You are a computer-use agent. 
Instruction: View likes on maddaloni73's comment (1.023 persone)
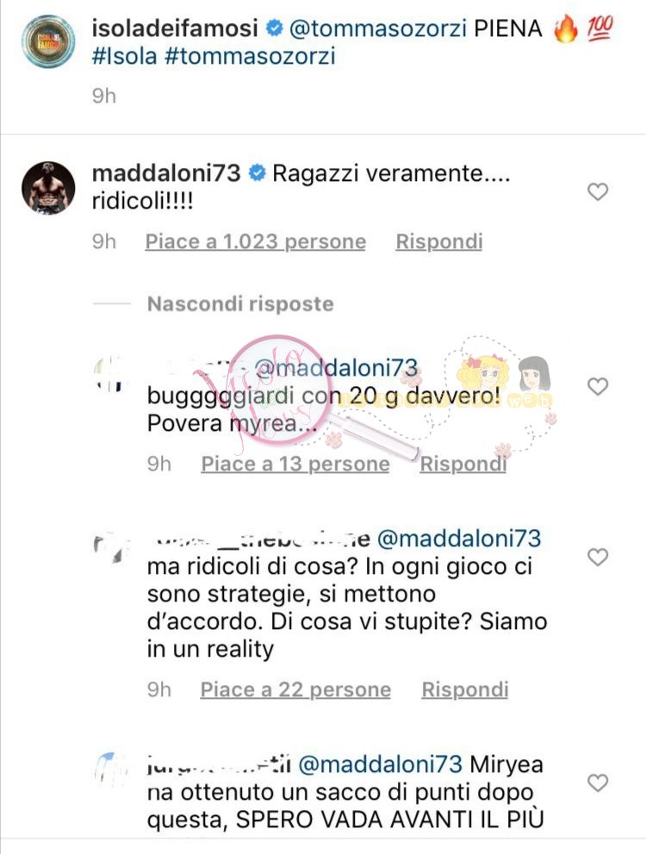[x=255, y=241]
